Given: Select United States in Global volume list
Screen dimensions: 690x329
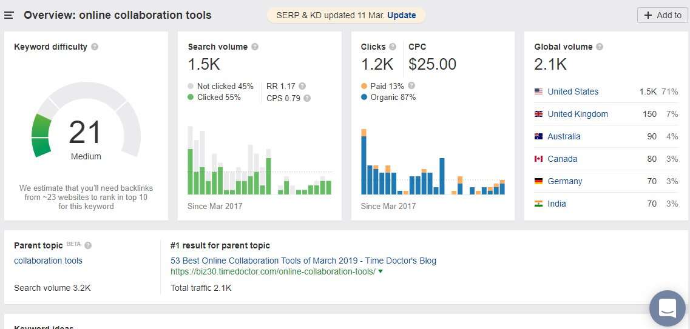Looking at the screenshot, I should 572,91.
